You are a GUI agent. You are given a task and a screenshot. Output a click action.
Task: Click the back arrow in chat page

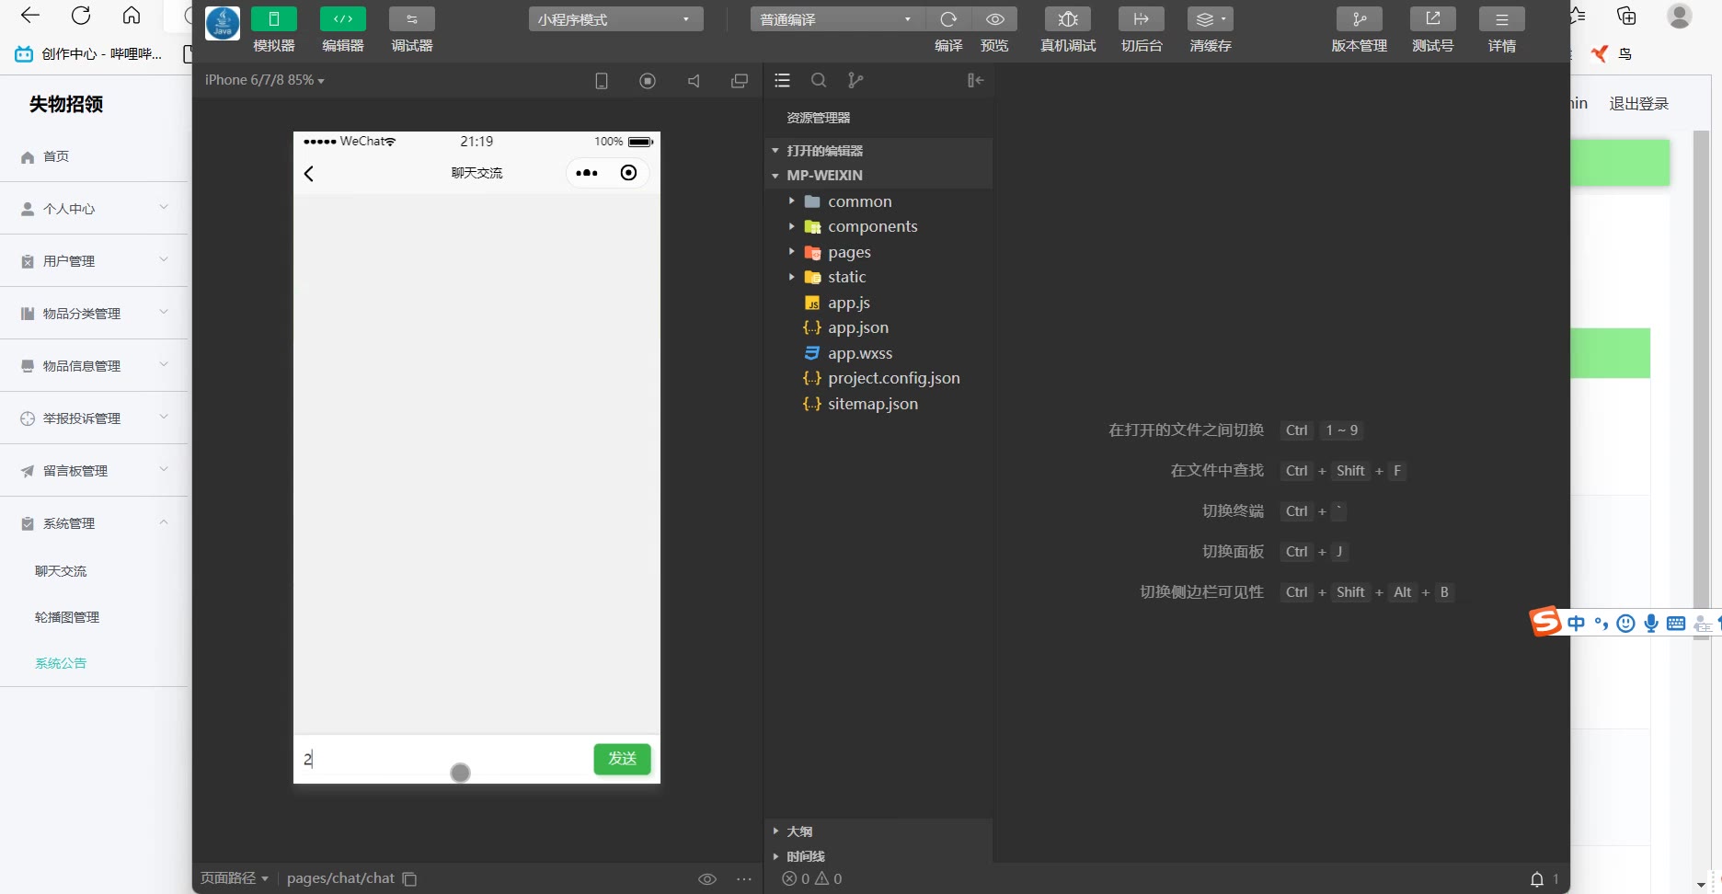309,174
